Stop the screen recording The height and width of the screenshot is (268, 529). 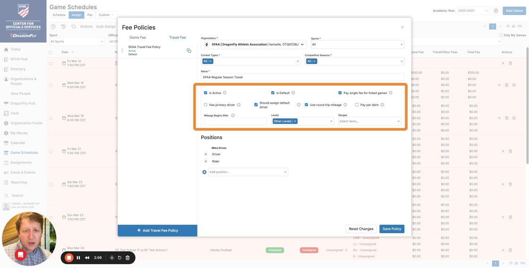coord(69,258)
